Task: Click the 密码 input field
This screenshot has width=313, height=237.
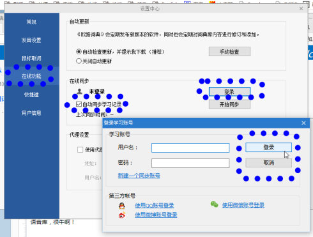Action: [x=190, y=163]
